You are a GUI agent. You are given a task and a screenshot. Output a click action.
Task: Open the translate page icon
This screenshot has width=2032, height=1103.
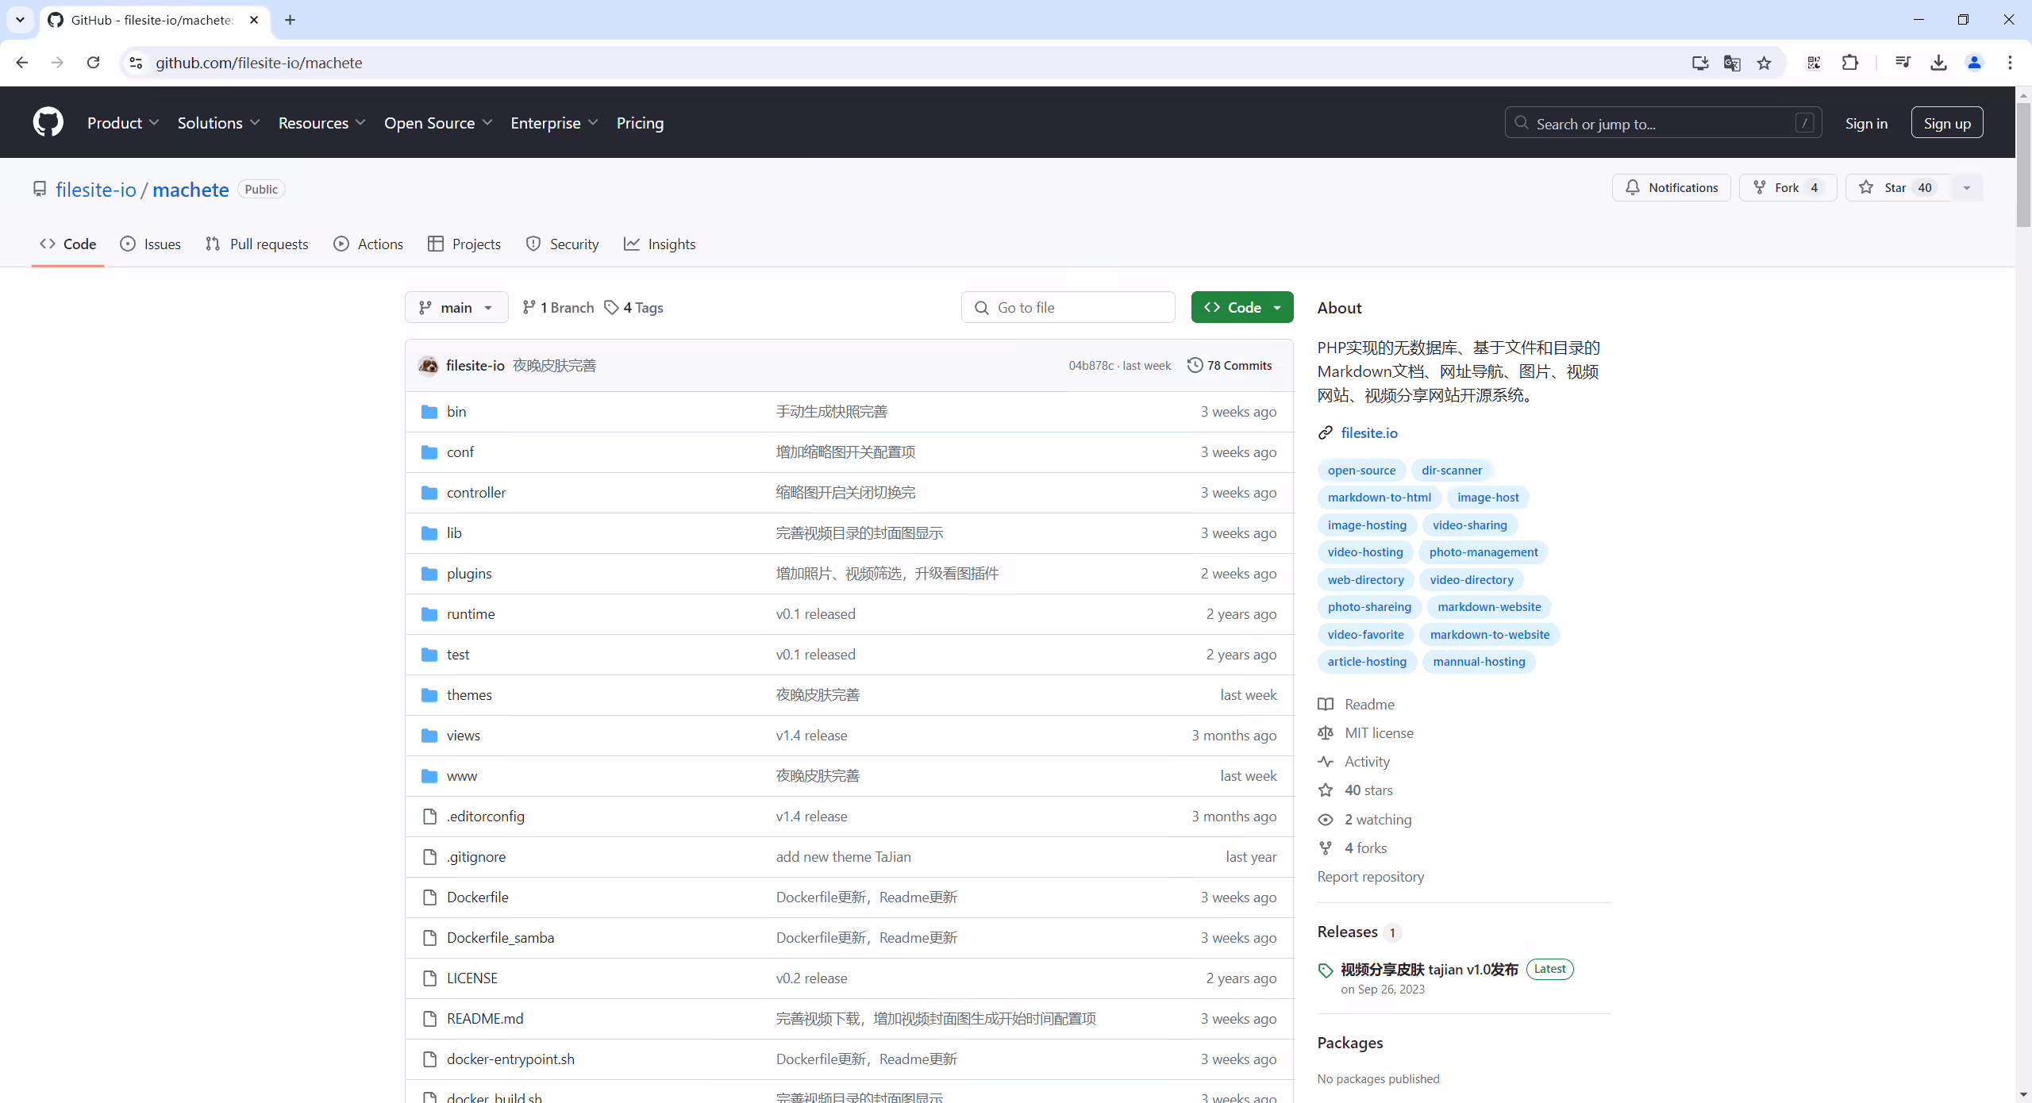click(x=1732, y=63)
